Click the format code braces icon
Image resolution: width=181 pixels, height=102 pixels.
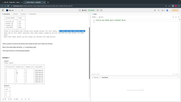(176, 17)
